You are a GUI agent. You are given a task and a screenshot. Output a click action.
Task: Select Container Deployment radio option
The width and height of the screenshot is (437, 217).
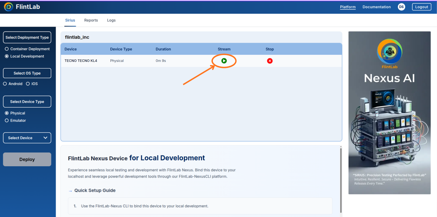(x=7, y=49)
